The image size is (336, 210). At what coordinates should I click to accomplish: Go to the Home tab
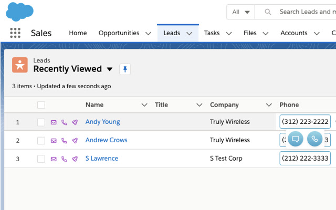[78, 33]
